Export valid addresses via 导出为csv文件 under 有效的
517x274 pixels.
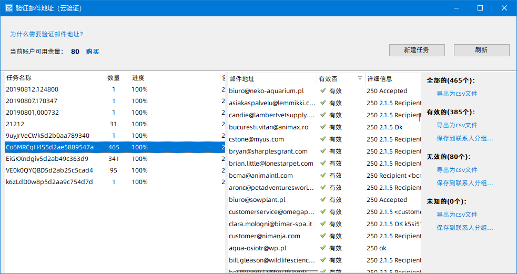457,125
